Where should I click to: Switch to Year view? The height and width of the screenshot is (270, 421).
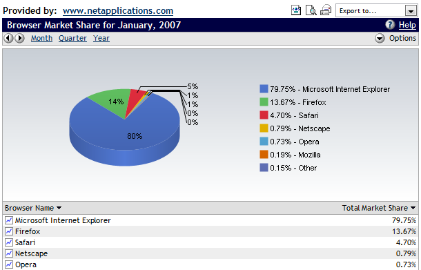click(x=101, y=38)
